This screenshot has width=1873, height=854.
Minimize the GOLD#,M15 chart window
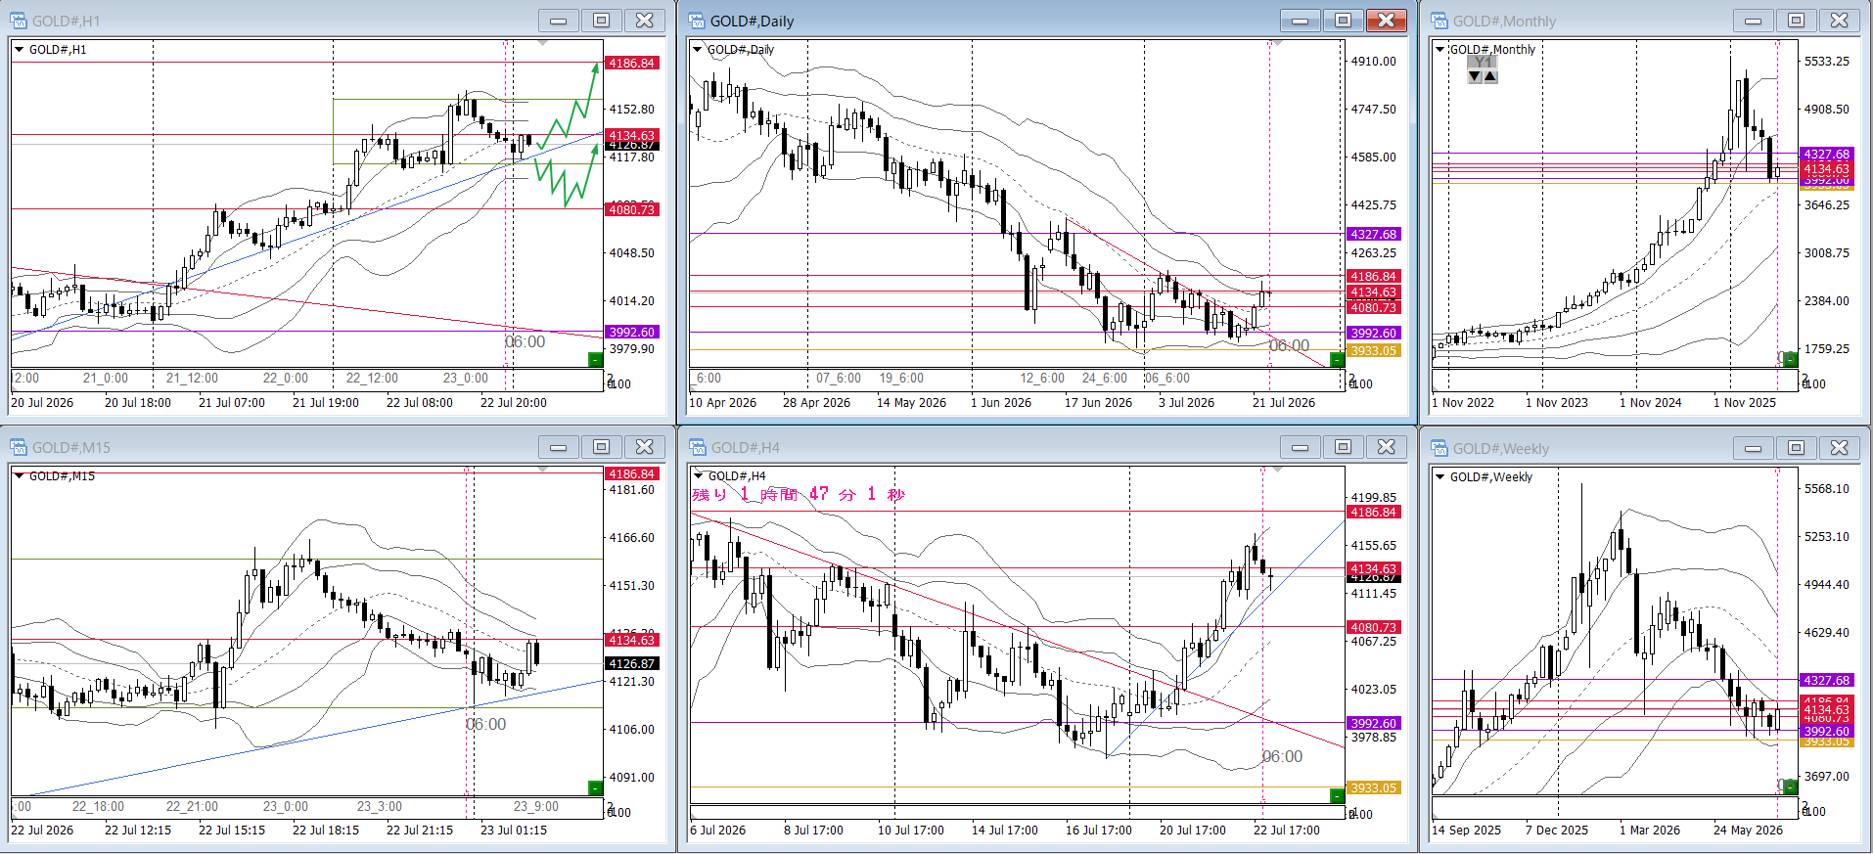[559, 447]
